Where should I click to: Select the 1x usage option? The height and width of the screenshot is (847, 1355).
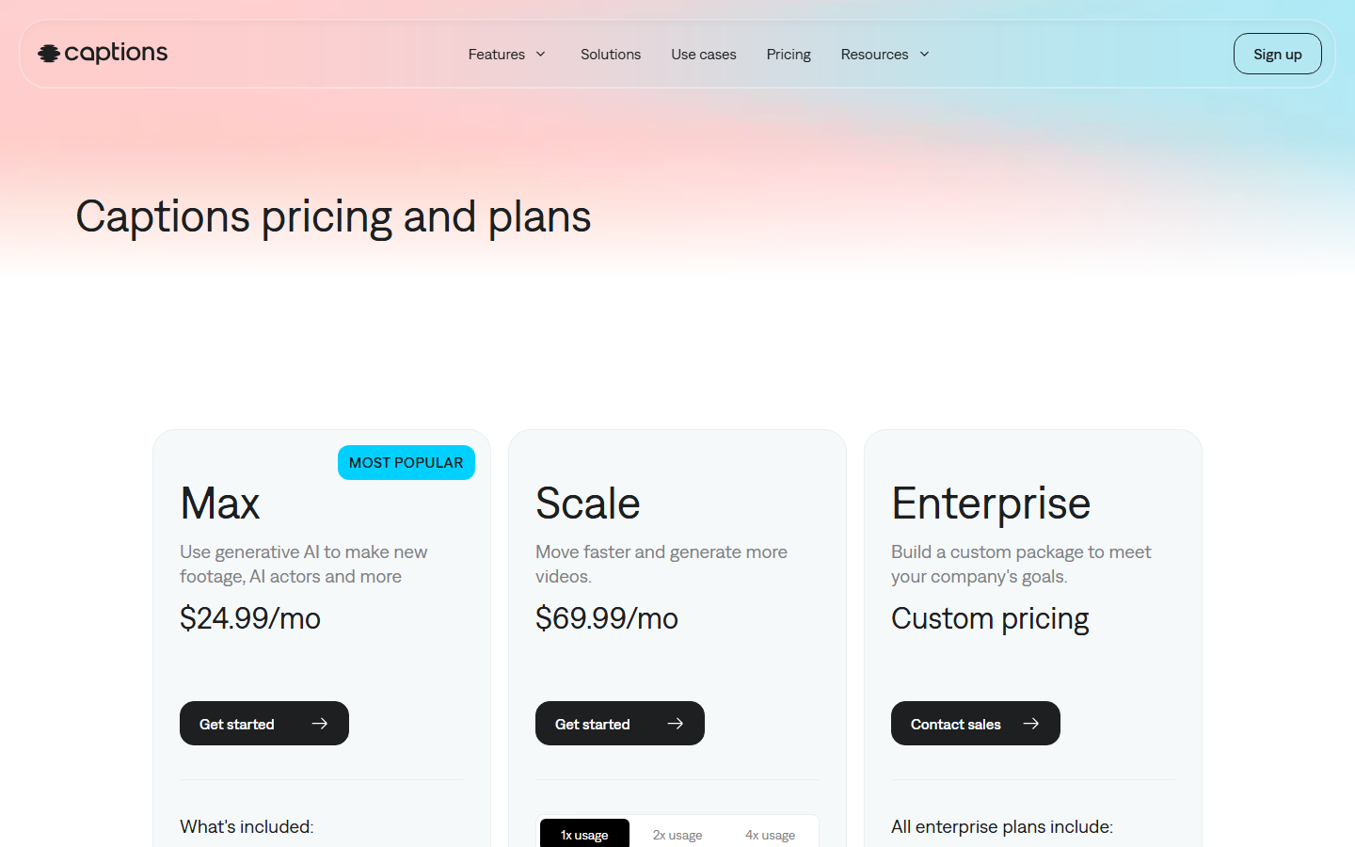(x=584, y=835)
